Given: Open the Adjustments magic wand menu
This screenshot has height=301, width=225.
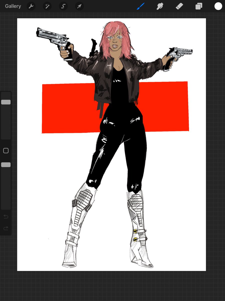Looking at the screenshot, I should click(47, 6).
